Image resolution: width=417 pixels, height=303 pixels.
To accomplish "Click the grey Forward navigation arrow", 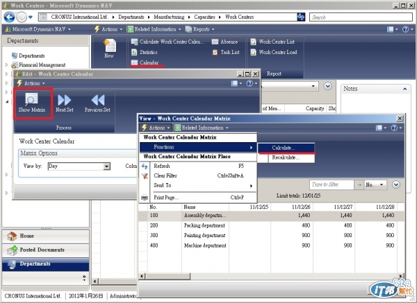I will pyautogui.click(x=22, y=17).
